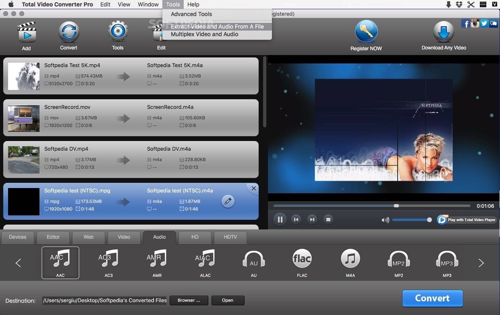This screenshot has width=500, height=315.
Task: Click the big Convert button
Action: tap(432, 298)
